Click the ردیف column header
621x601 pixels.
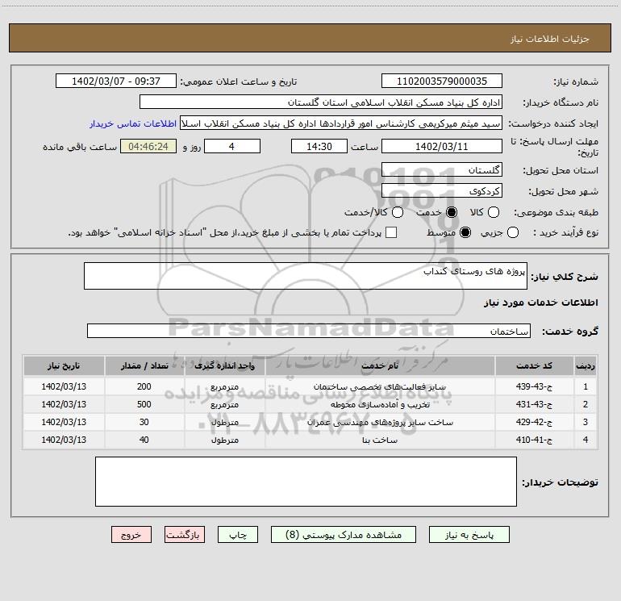[586, 365]
